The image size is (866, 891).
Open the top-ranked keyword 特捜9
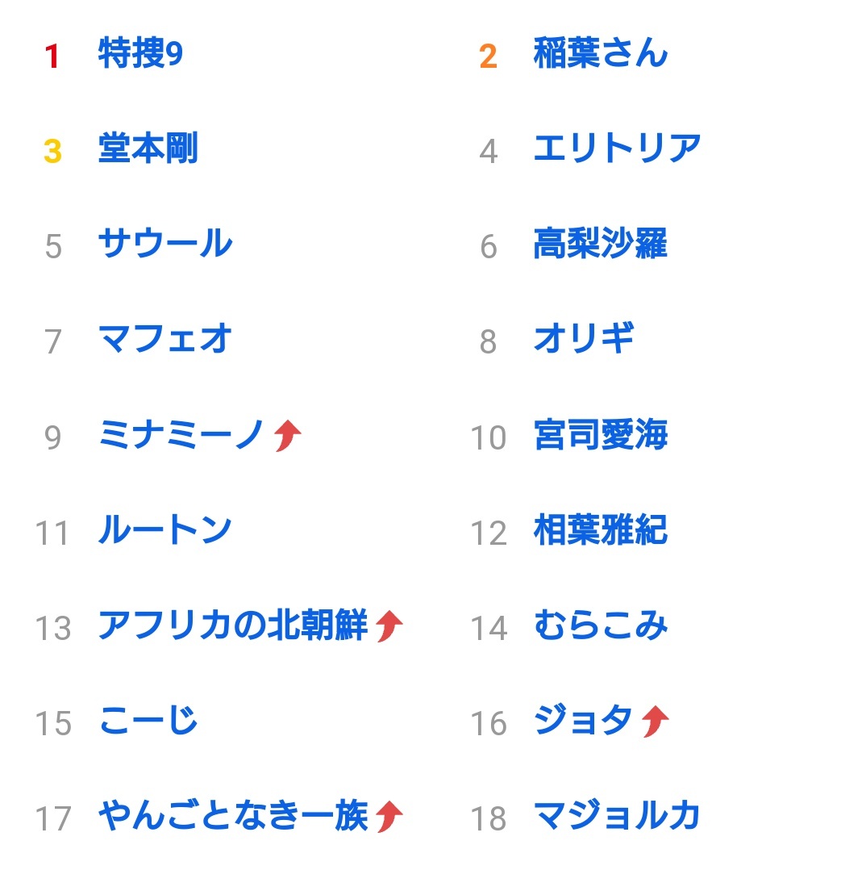(140, 53)
